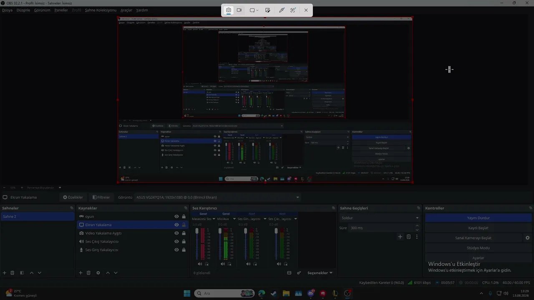Open the Düzenle menu

tap(23, 10)
